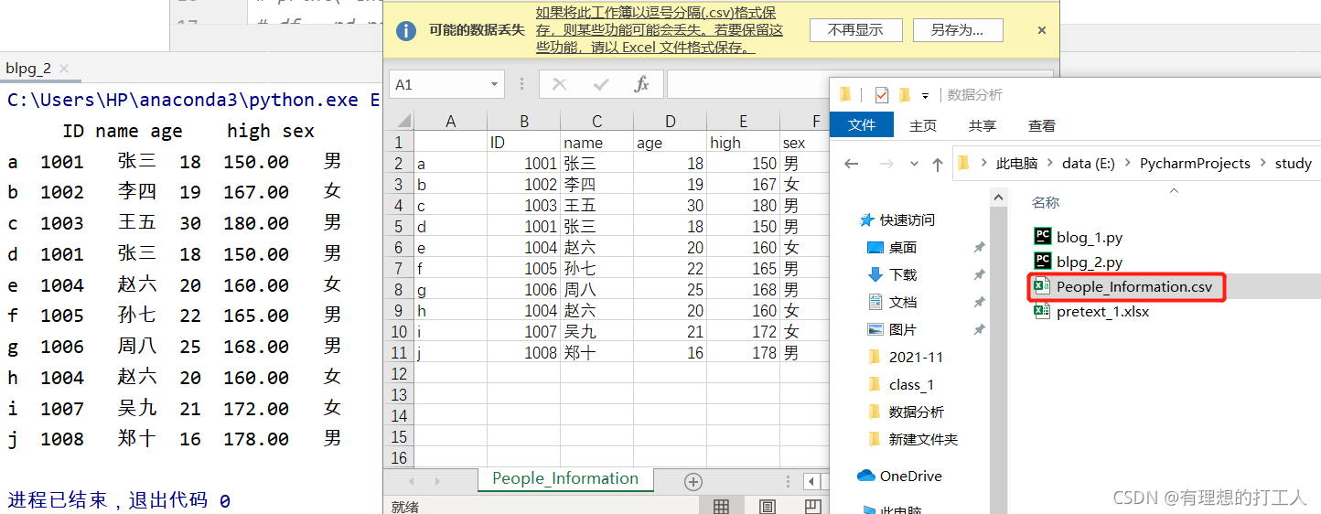1321x514 pixels.
Task: Click the confirm entry checkmark in formula bar
Action: click(601, 84)
